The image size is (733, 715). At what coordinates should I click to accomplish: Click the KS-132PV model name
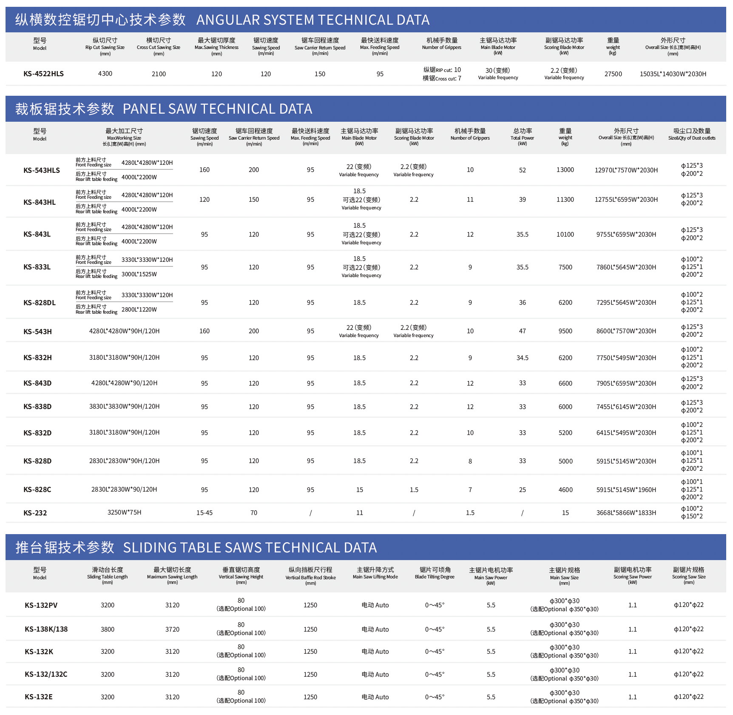coord(41,605)
